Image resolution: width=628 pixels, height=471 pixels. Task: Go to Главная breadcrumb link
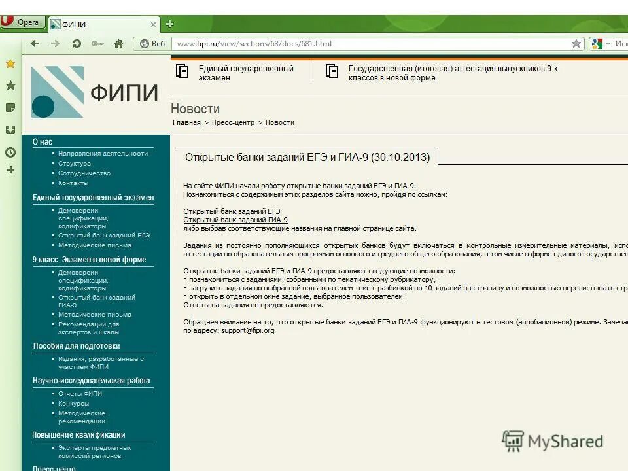coord(186,122)
